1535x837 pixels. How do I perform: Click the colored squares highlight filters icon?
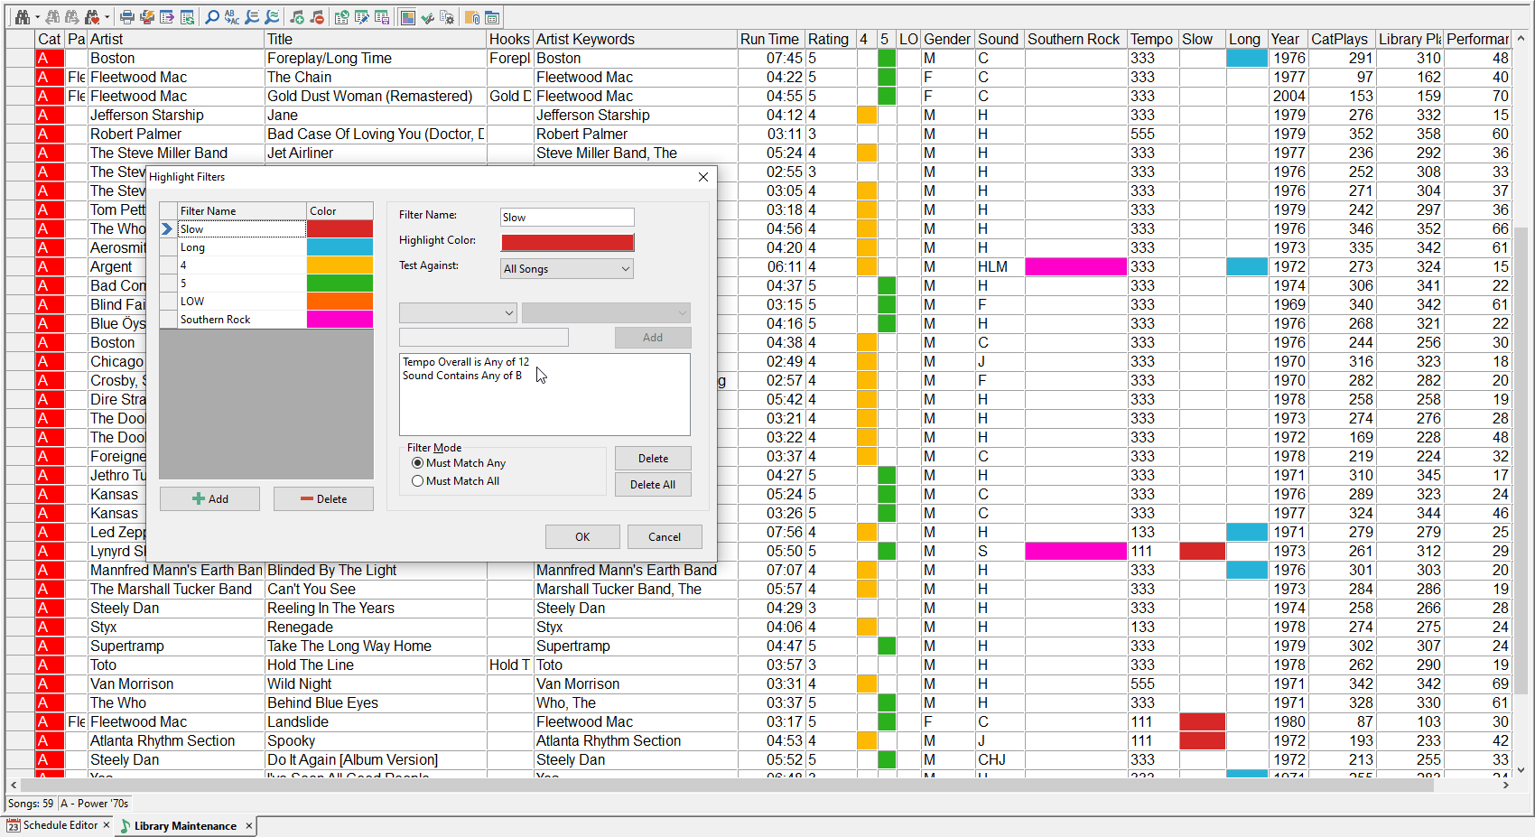click(x=407, y=17)
